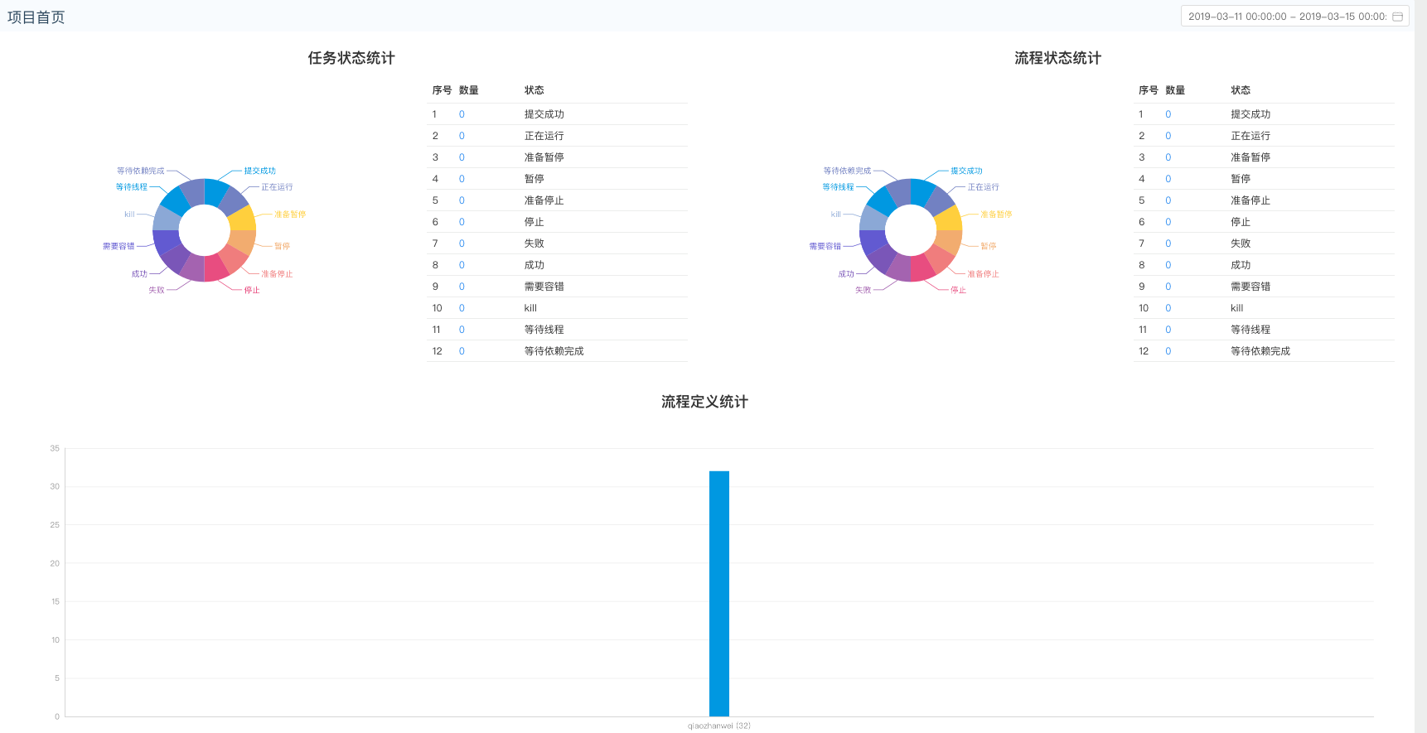Click the vertical scrollbar on the right edge
Viewport: 1427px width, 733px height.
tap(1420, 366)
